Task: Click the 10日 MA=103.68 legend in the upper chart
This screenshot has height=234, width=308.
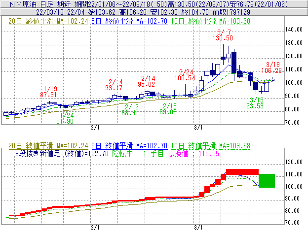Action: pyautogui.click(x=210, y=22)
